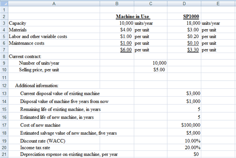Select the $0.10 maintenance cost cell

[x=193, y=43]
